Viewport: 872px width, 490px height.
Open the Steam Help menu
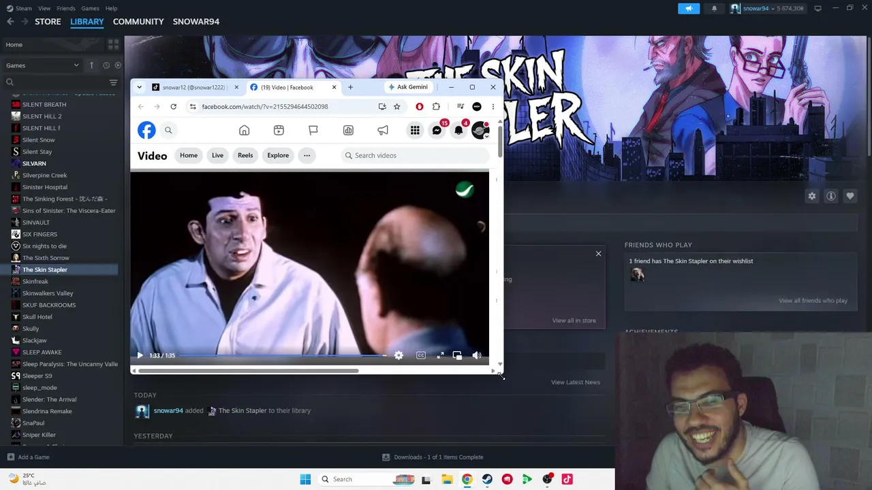tap(111, 8)
